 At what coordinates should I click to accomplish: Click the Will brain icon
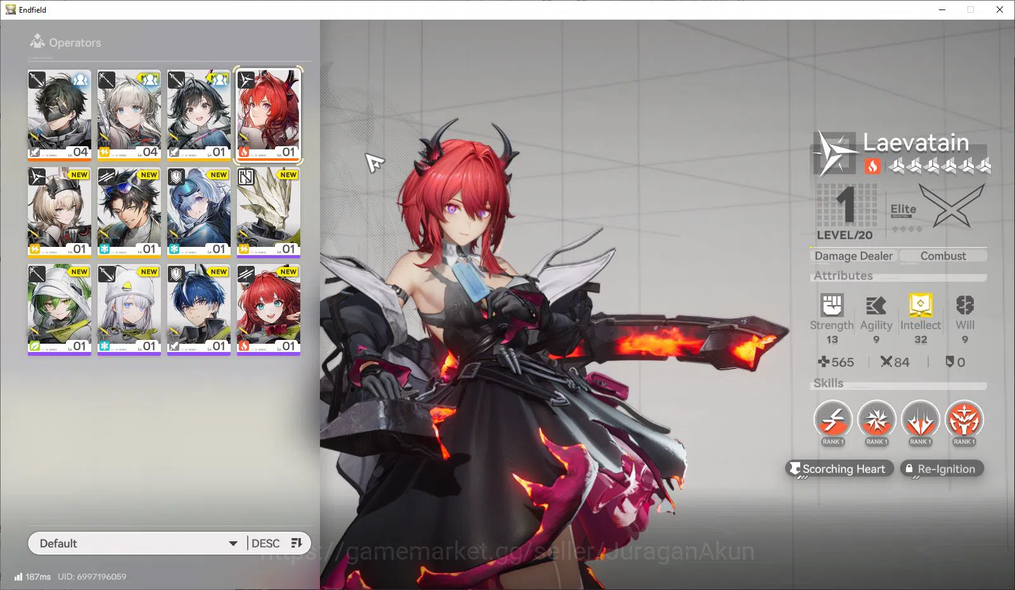tap(965, 305)
